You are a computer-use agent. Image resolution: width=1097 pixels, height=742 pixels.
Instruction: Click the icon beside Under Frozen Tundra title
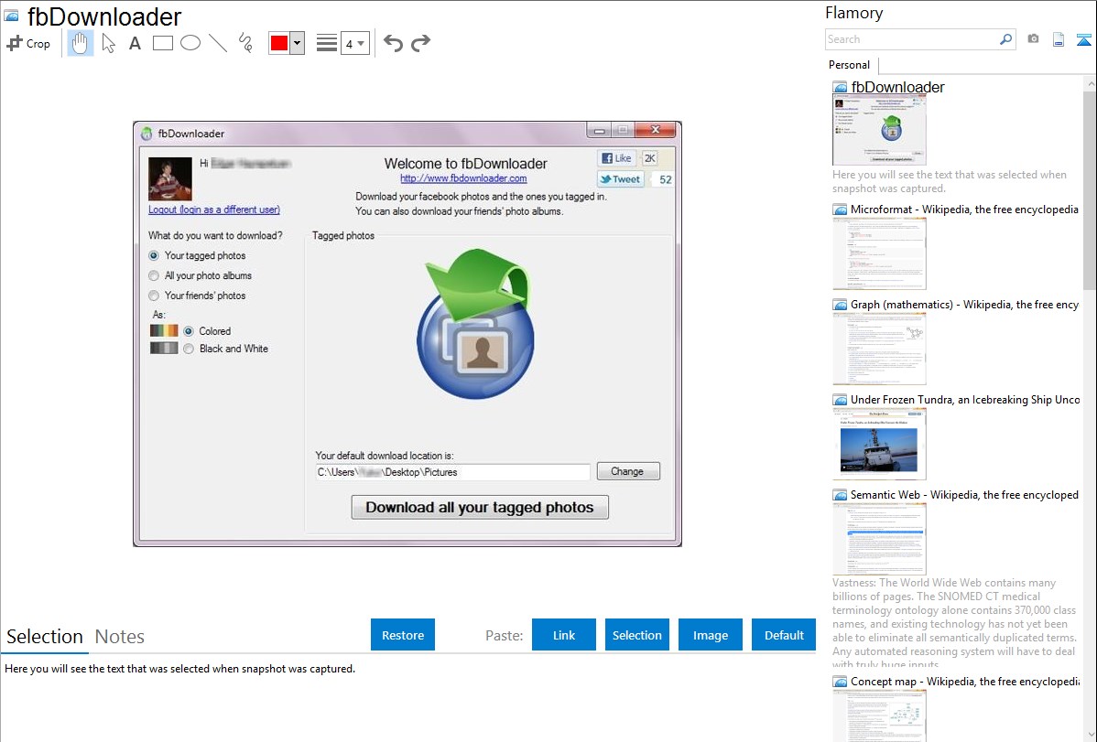[840, 400]
